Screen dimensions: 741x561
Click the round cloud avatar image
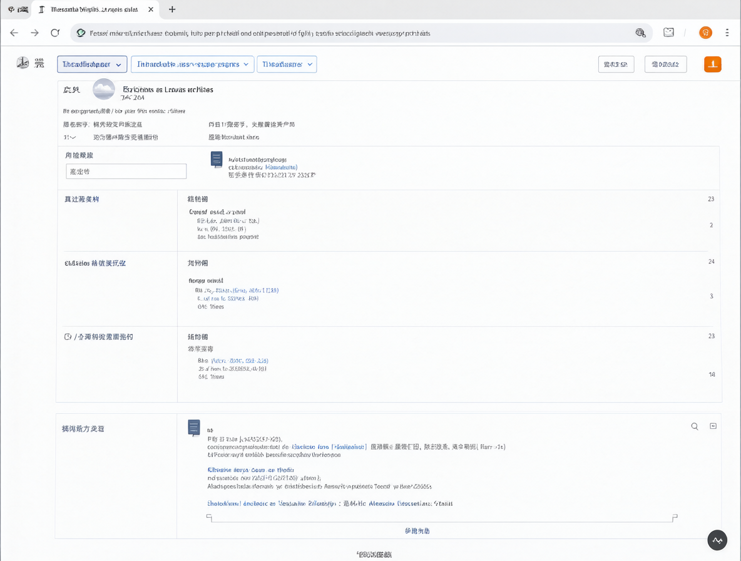point(103,89)
